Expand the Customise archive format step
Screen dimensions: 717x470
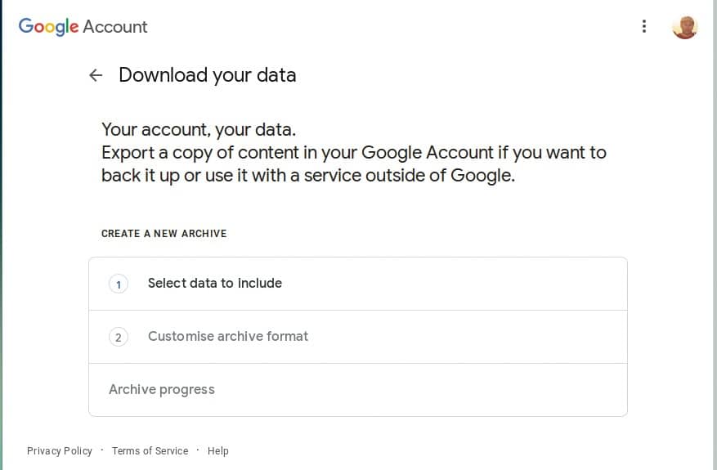pos(358,337)
